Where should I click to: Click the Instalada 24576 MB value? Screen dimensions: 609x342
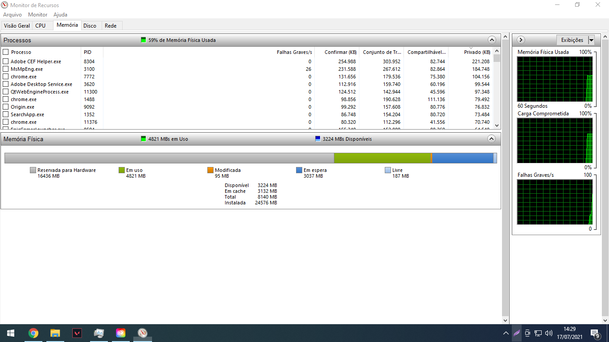pyautogui.click(x=266, y=203)
